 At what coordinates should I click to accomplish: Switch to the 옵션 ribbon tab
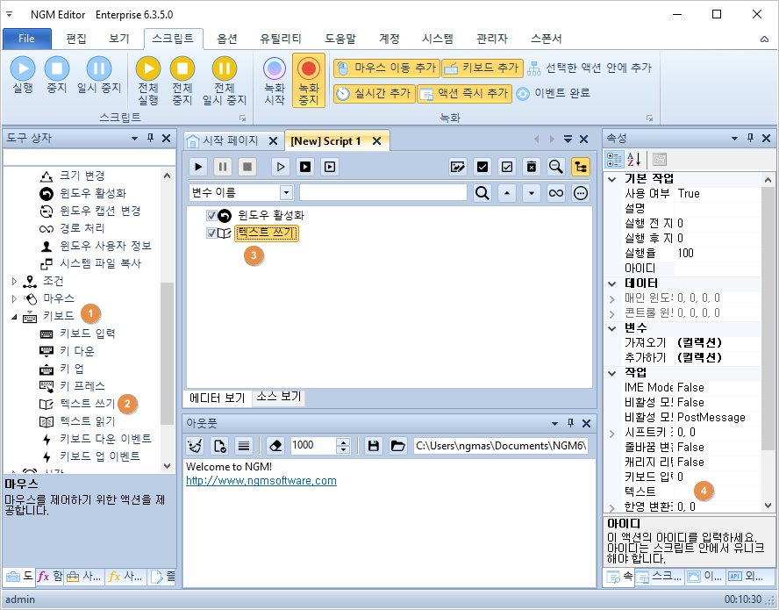point(227,39)
